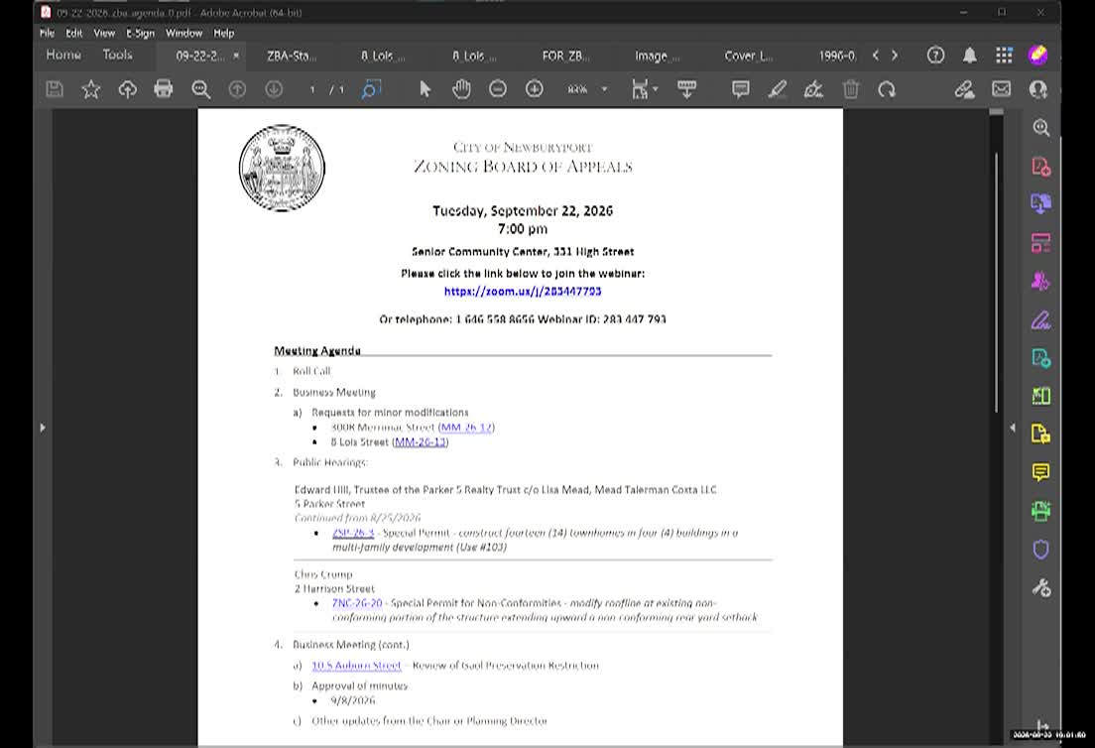Screen dimensions: 1095x748
Task: Open the More Tools wrench in sidebar
Action: (1040, 588)
